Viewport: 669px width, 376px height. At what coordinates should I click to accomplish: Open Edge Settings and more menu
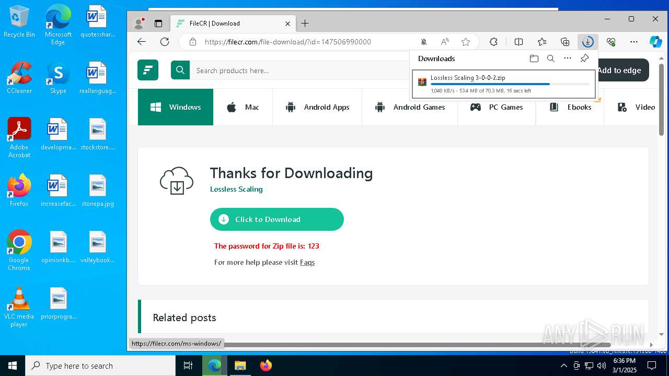click(x=634, y=42)
